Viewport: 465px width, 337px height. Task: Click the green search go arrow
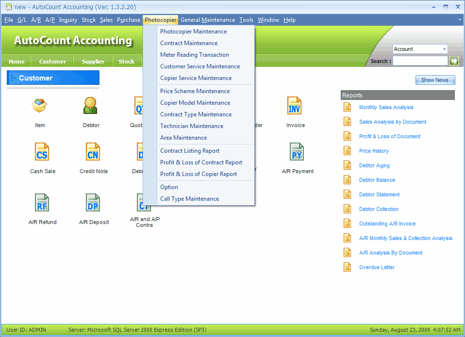tap(454, 61)
